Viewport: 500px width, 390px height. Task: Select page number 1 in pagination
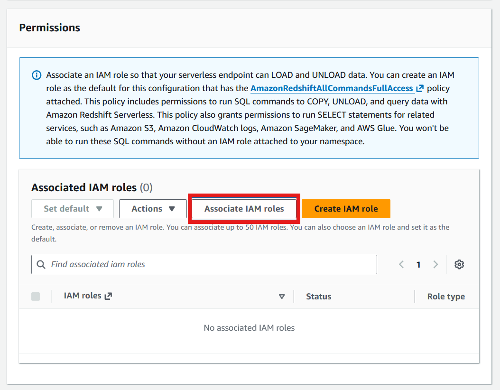click(418, 265)
